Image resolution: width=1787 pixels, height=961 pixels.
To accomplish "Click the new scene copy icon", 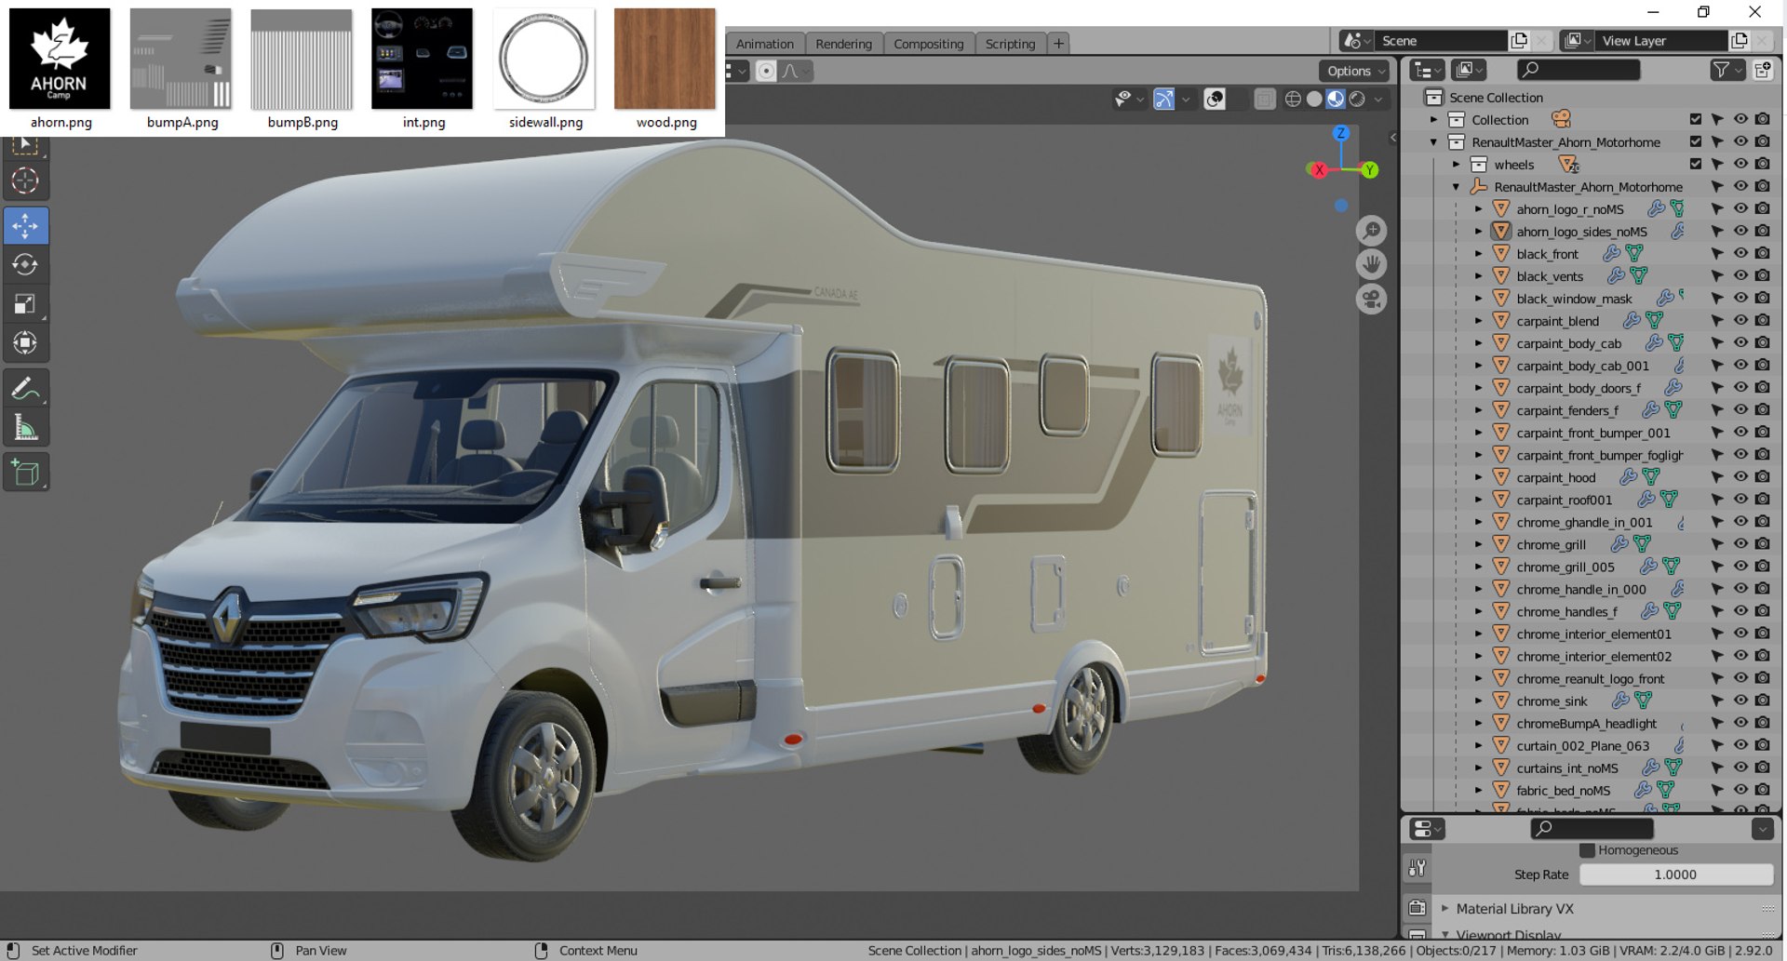I will 1519,41.
